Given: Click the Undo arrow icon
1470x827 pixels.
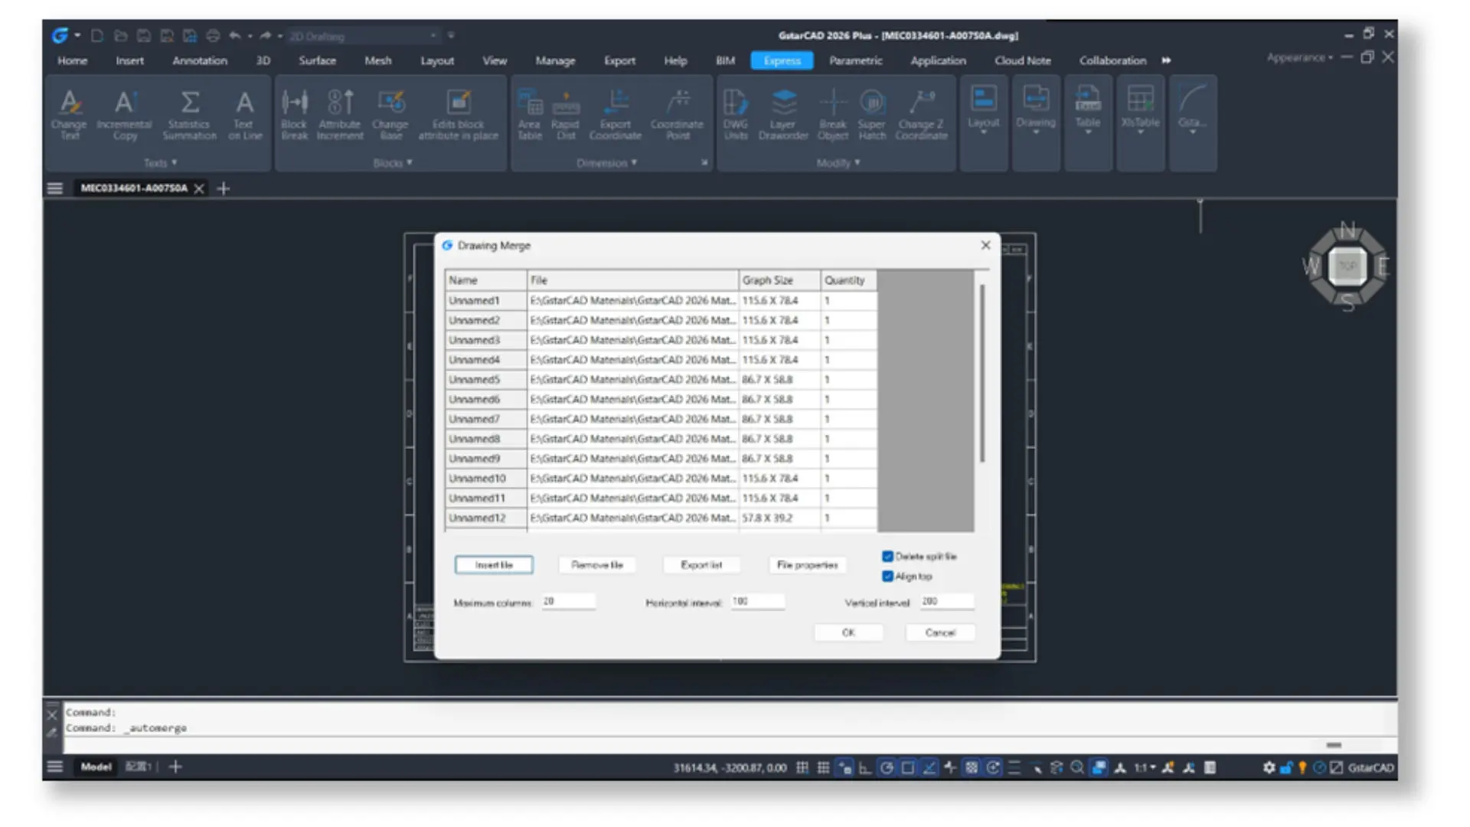Looking at the screenshot, I should click(235, 35).
